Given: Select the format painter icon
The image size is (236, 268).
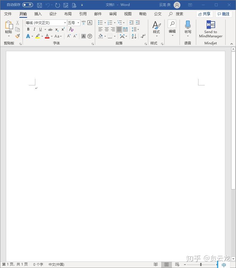Looking at the screenshot, I should tap(17, 36).
